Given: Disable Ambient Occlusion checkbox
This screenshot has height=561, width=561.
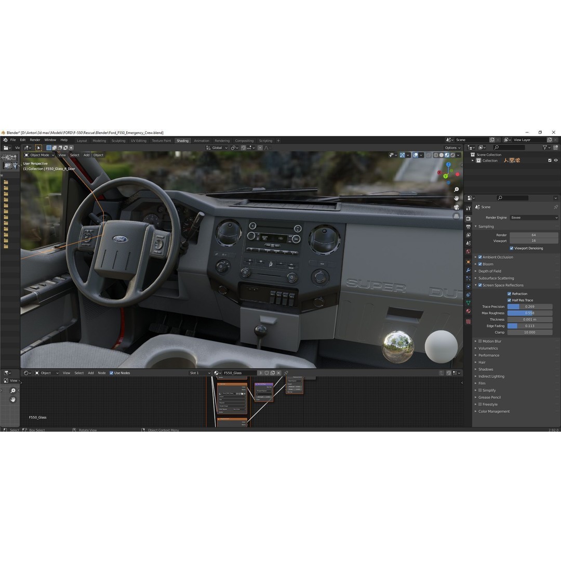Looking at the screenshot, I should pos(480,257).
